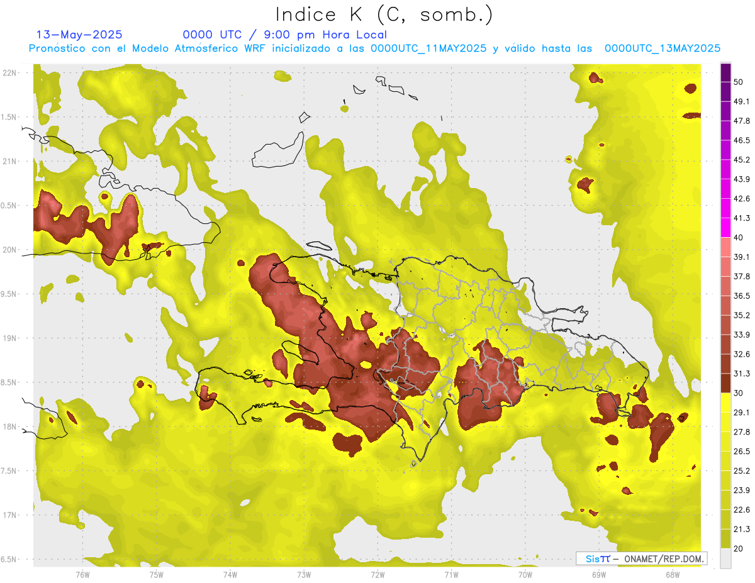Click the colorbar value '47.8'
The height and width of the screenshot is (583, 755).
coord(741,121)
